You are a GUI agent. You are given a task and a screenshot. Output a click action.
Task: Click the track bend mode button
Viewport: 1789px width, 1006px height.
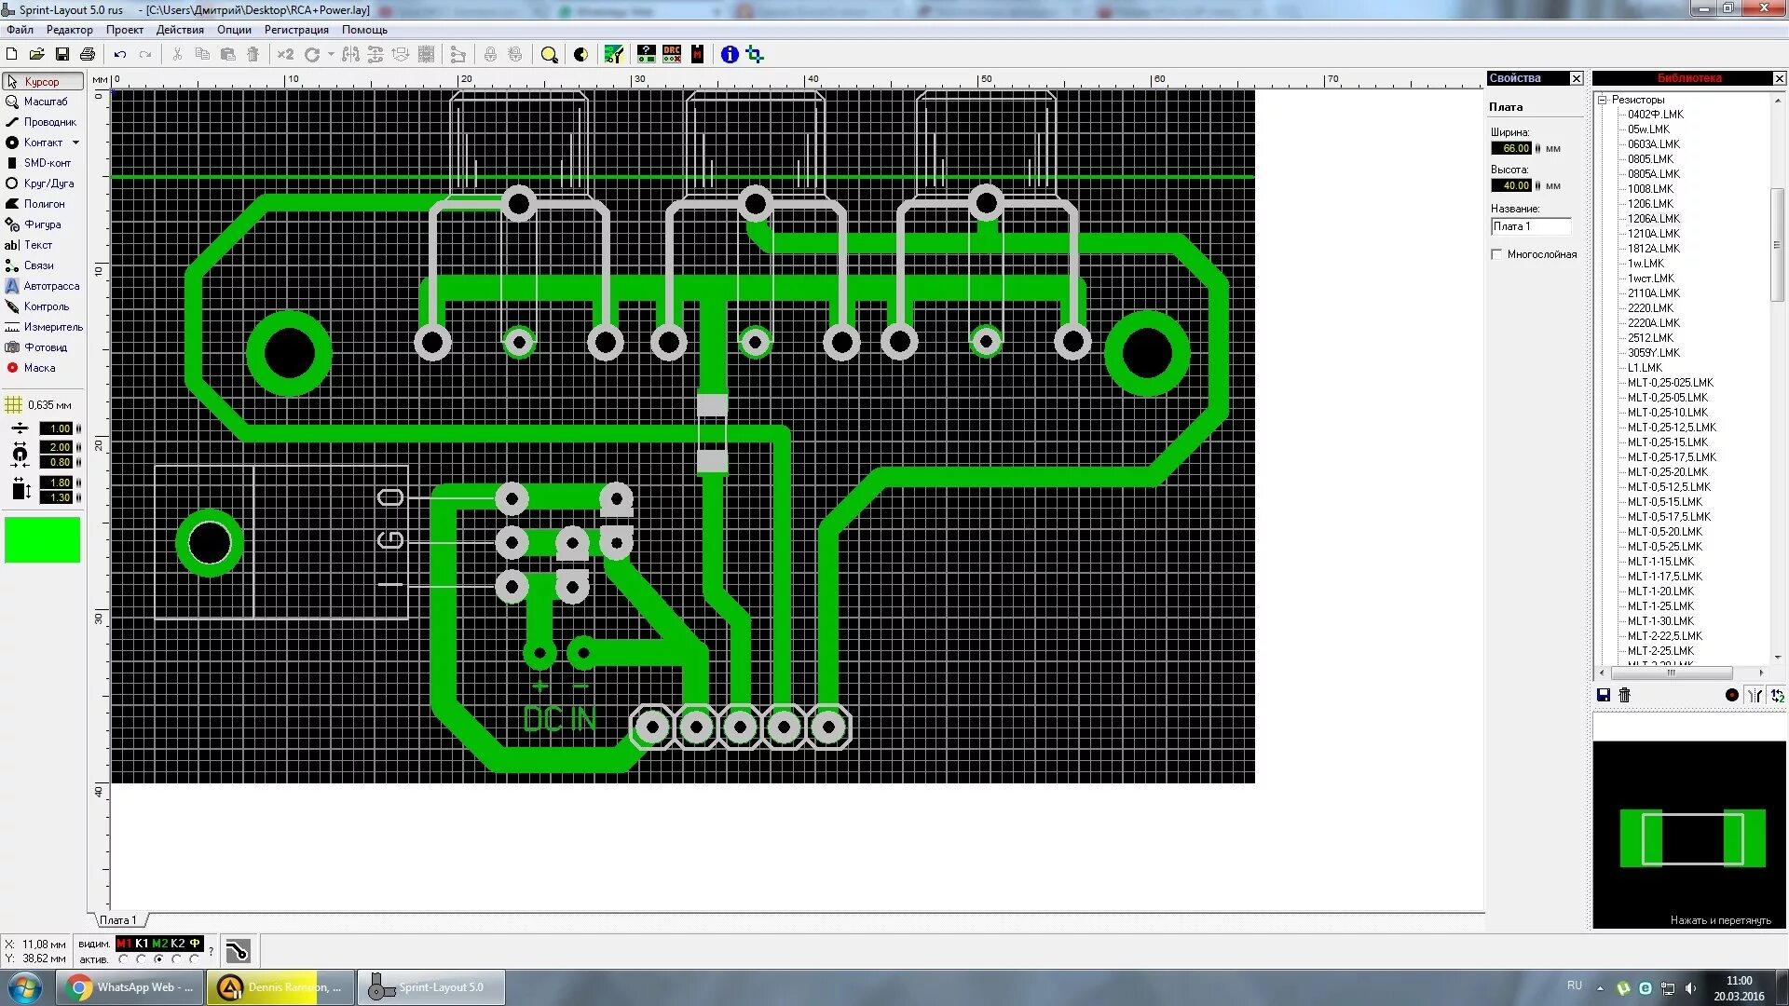click(x=238, y=951)
